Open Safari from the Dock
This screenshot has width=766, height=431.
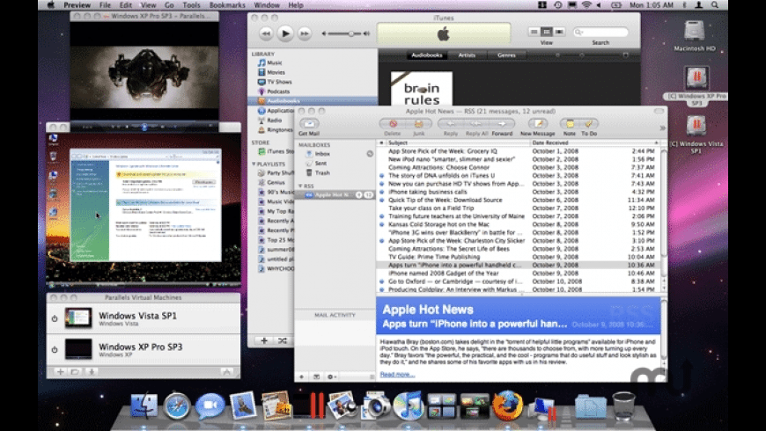tap(176, 405)
